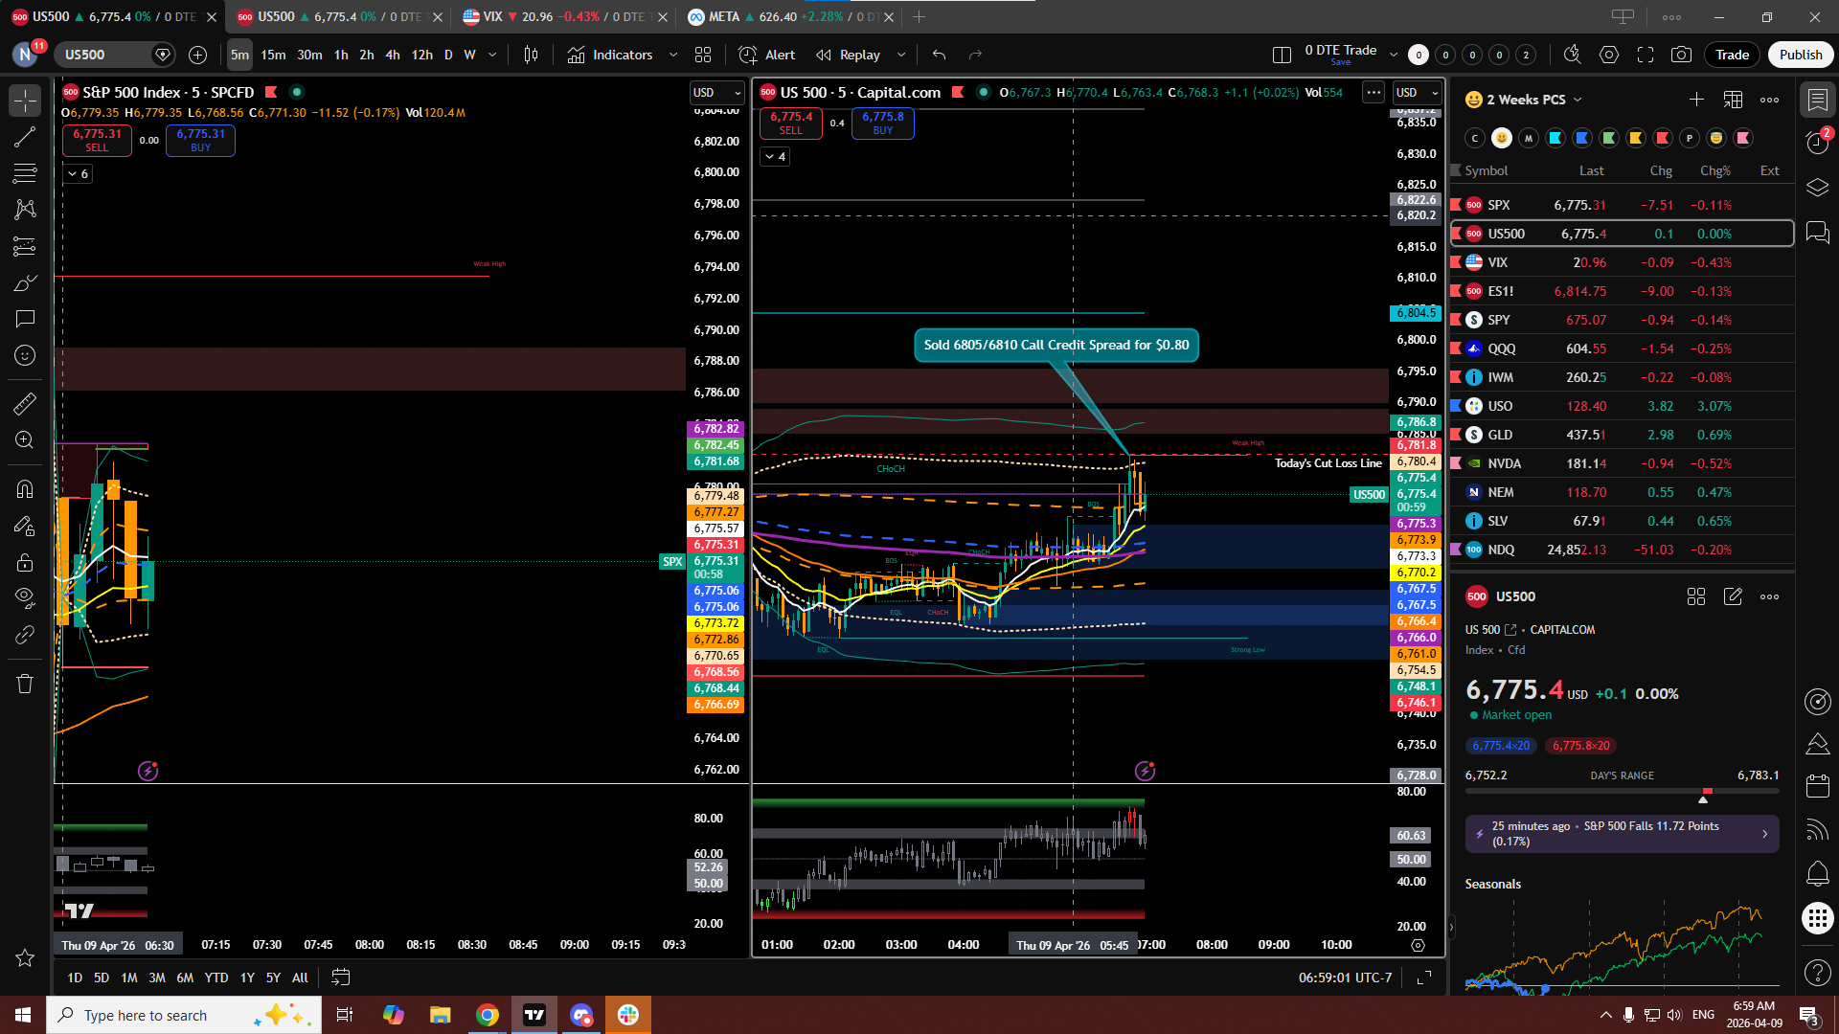
Task: Open the layout grid selector icon
Action: pos(703,55)
